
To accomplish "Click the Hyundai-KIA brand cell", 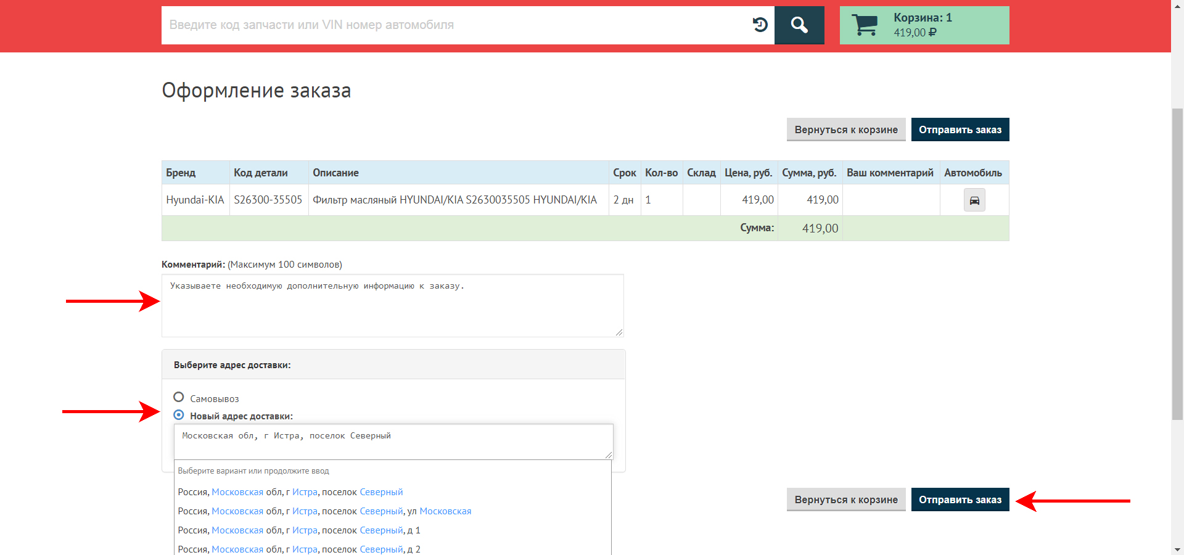I will [x=195, y=200].
